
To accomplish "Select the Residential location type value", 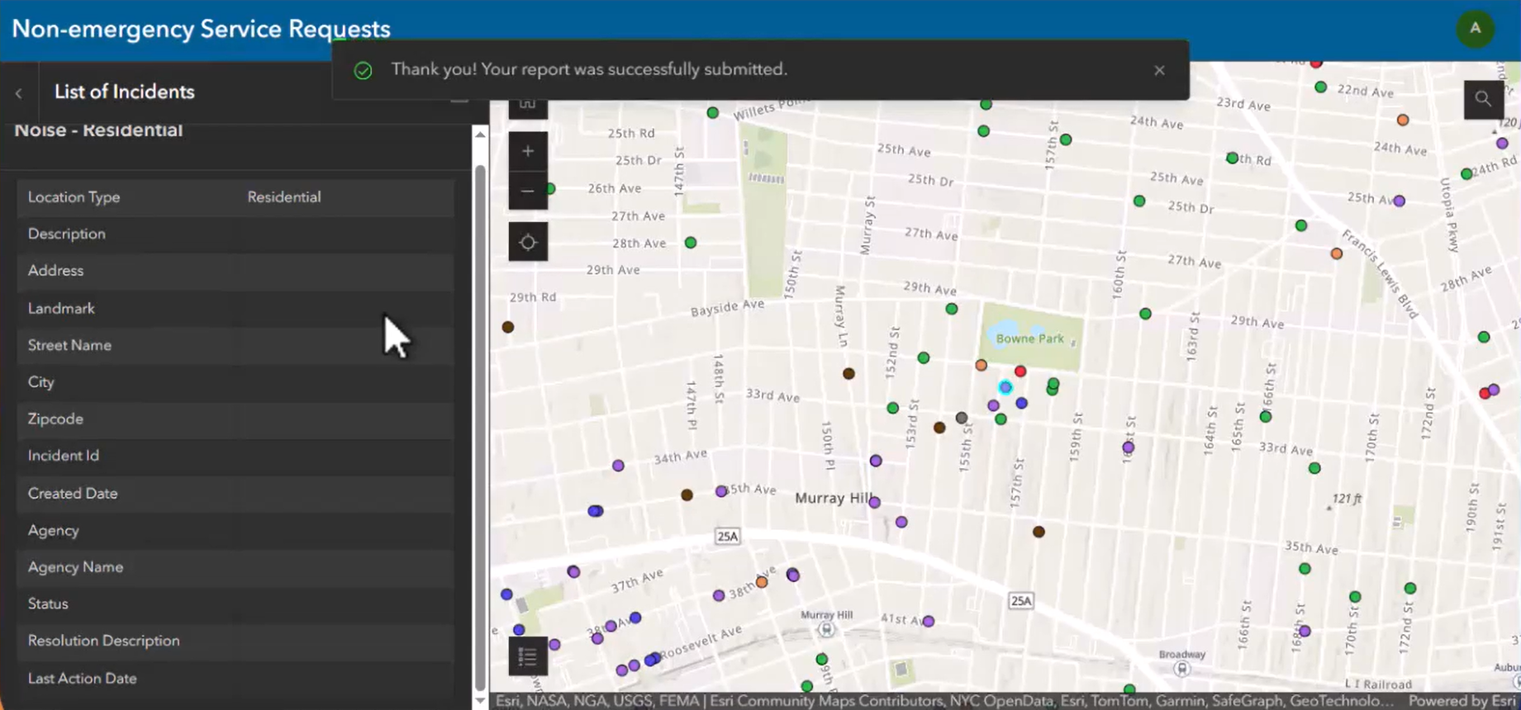I will point(284,197).
